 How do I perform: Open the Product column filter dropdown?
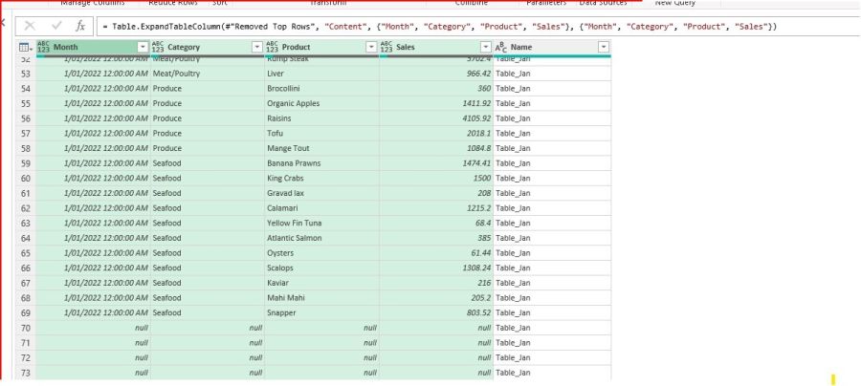pyautogui.click(x=371, y=47)
